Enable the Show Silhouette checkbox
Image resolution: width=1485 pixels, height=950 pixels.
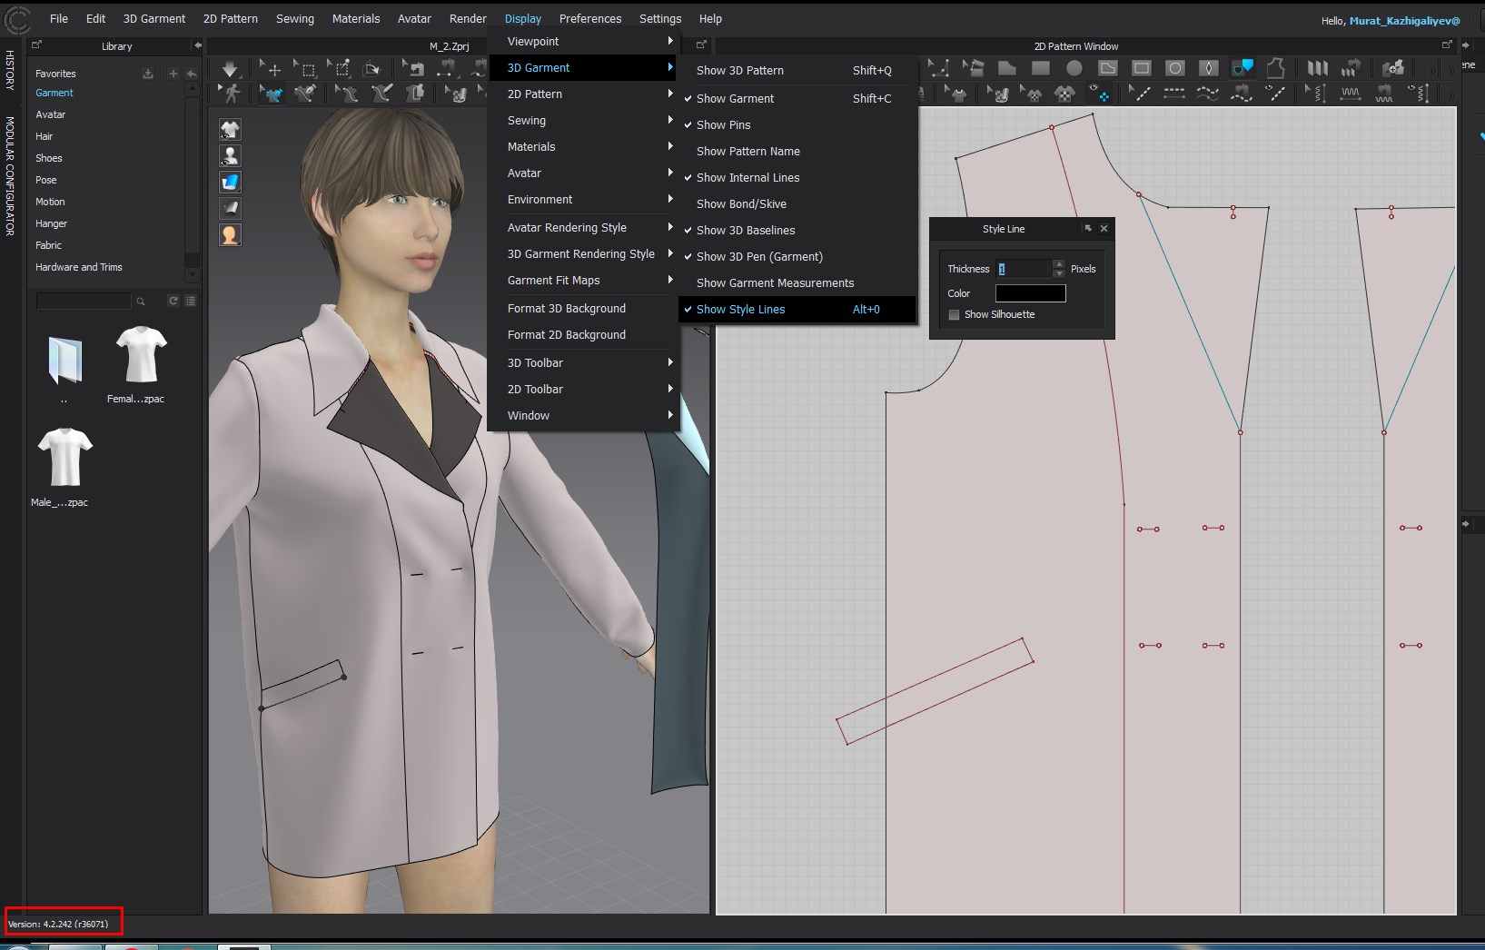click(954, 315)
